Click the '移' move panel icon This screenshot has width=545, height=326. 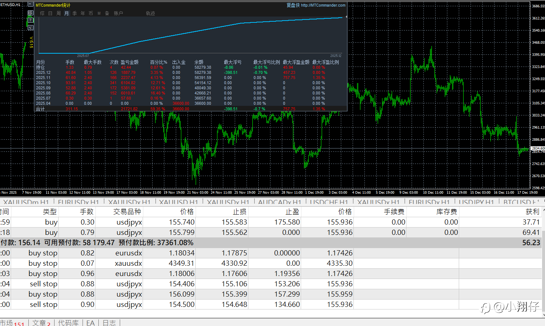coord(30,13)
